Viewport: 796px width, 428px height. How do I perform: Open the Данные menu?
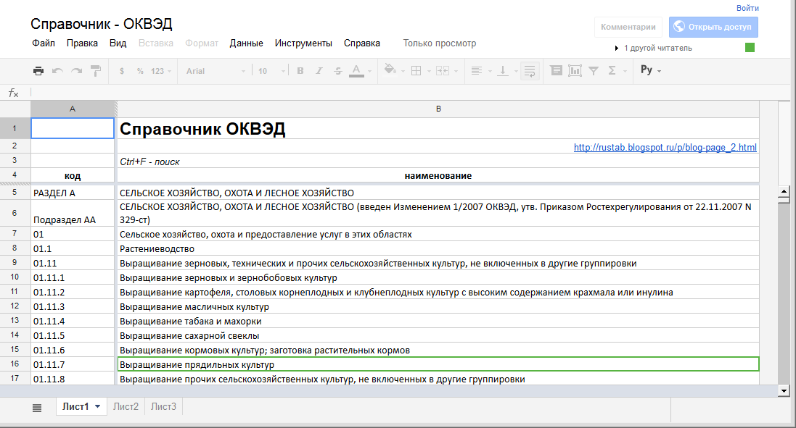tap(246, 43)
